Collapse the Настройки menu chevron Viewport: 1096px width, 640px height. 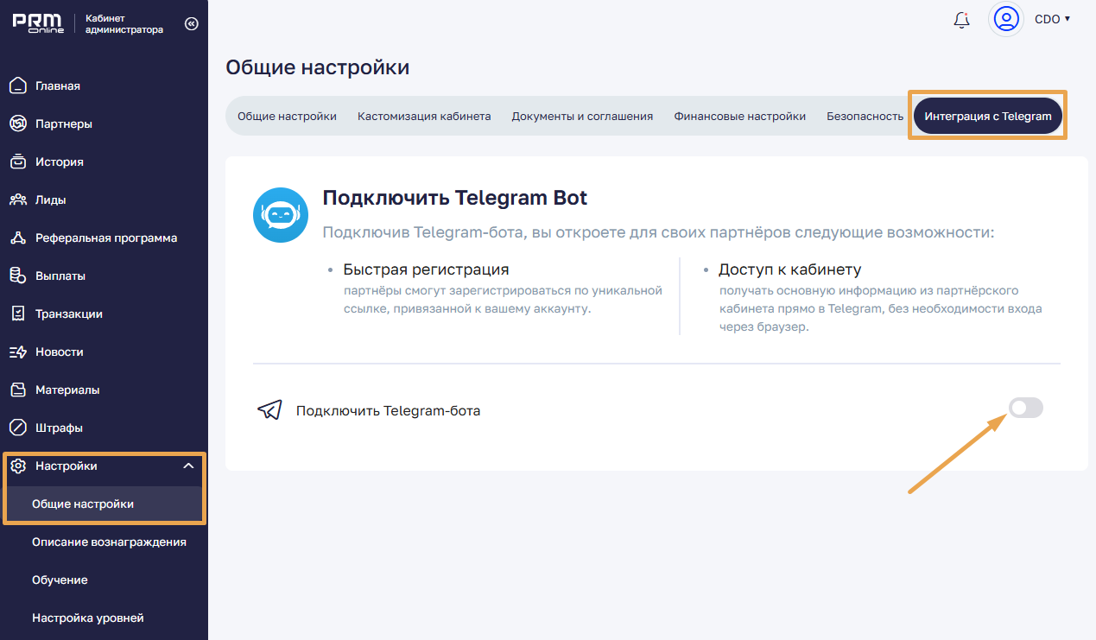coord(188,466)
